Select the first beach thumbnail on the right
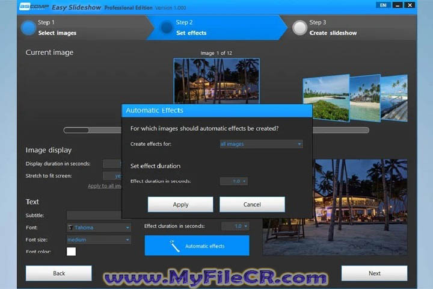This screenshot has height=289, width=433. [326, 98]
